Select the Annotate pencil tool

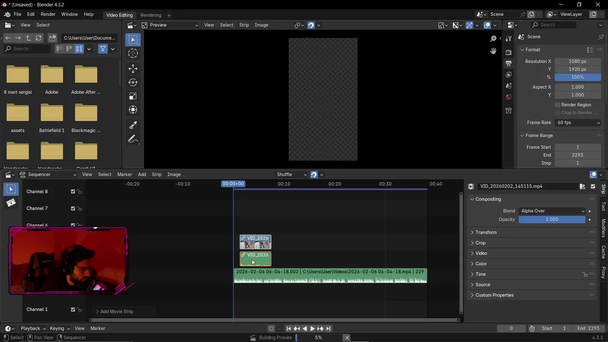133,139
